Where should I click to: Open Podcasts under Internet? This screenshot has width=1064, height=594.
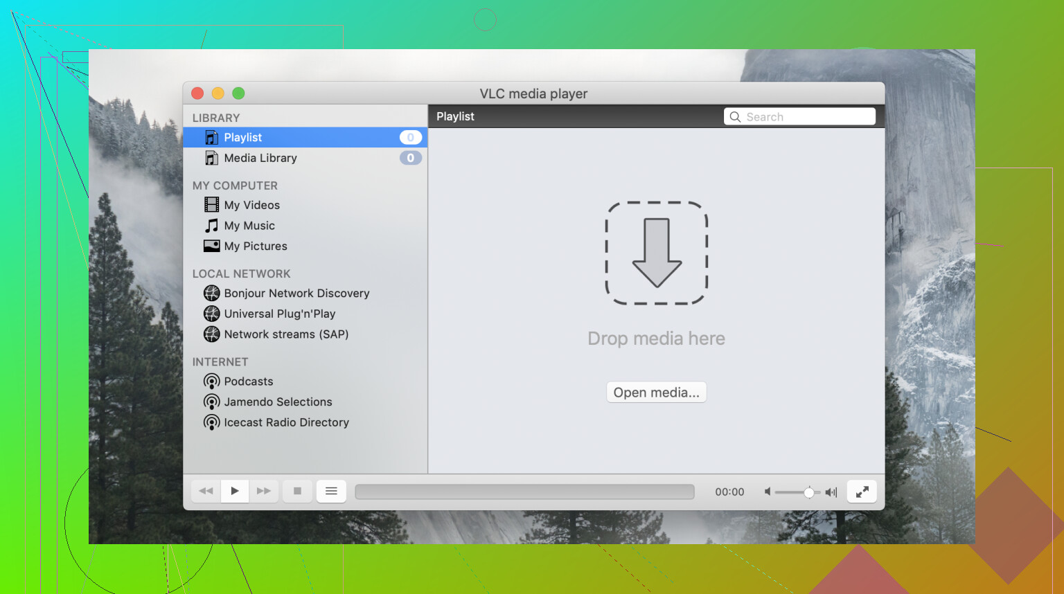point(305,381)
